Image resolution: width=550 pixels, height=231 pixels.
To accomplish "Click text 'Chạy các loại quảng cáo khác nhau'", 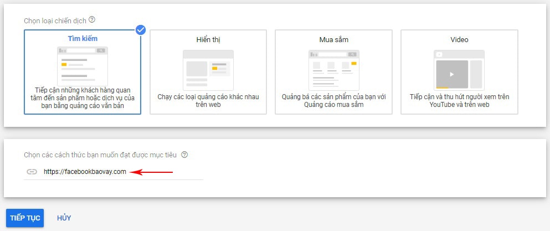I will [x=208, y=96].
